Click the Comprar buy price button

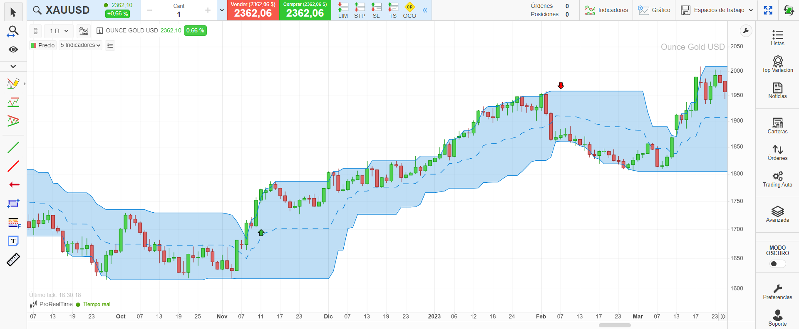click(x=305, y=10)
